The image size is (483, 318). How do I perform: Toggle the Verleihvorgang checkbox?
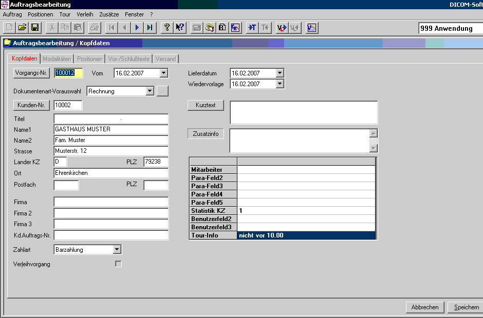coord(119,264)
